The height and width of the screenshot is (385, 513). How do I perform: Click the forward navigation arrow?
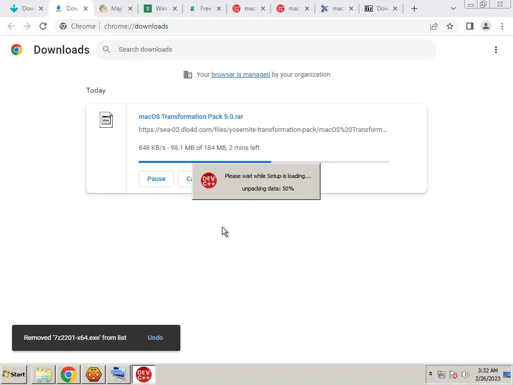(x=27, y=26)
